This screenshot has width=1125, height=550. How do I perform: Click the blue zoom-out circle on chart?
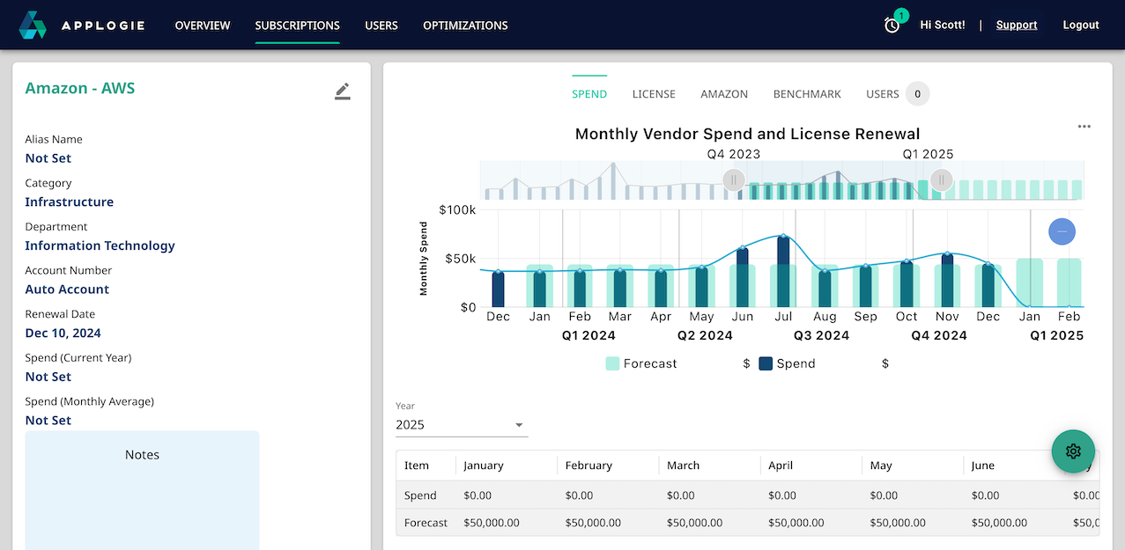1062,231
